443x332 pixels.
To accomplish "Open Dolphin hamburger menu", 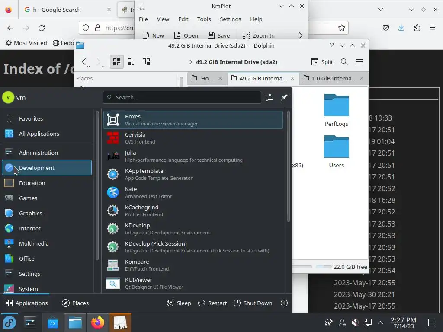I will click(x=359, y=62).
